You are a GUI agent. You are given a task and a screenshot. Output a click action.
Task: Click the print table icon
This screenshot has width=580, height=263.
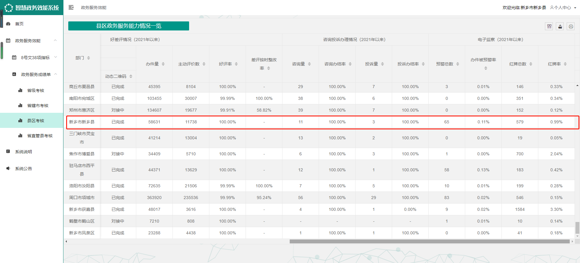coord(571,27)
